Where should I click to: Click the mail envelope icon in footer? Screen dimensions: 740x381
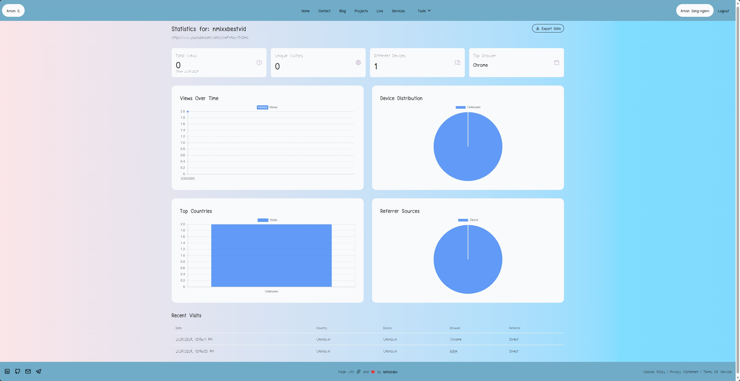pos(28,371)
